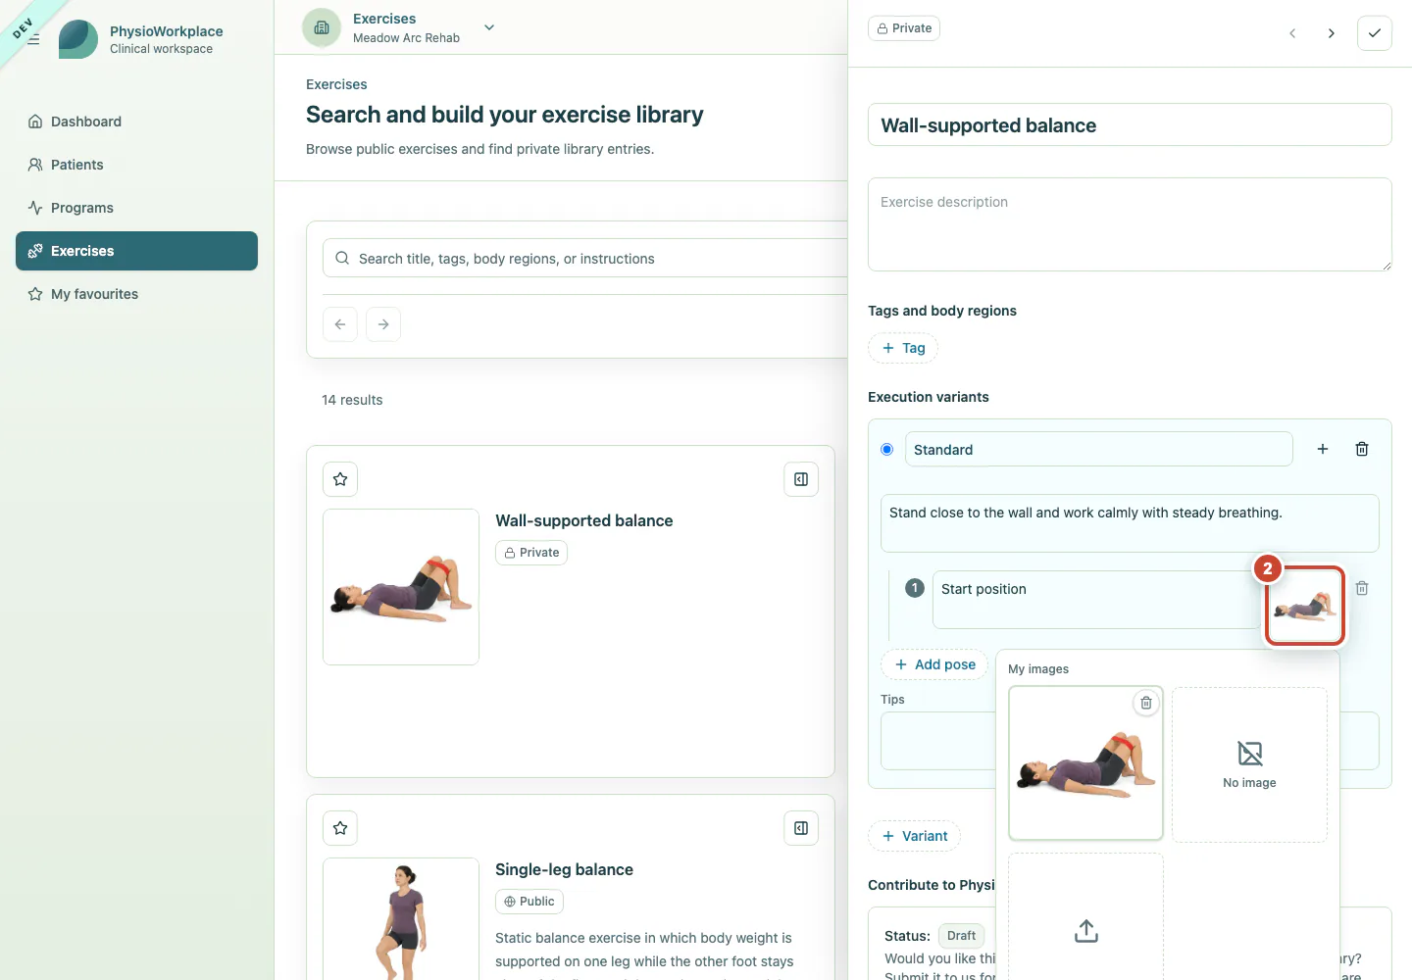Open My favourites in the sidebar
The width and height of the screenshot is (1412, 980).
pyautogui.click(x=136, y=294)
